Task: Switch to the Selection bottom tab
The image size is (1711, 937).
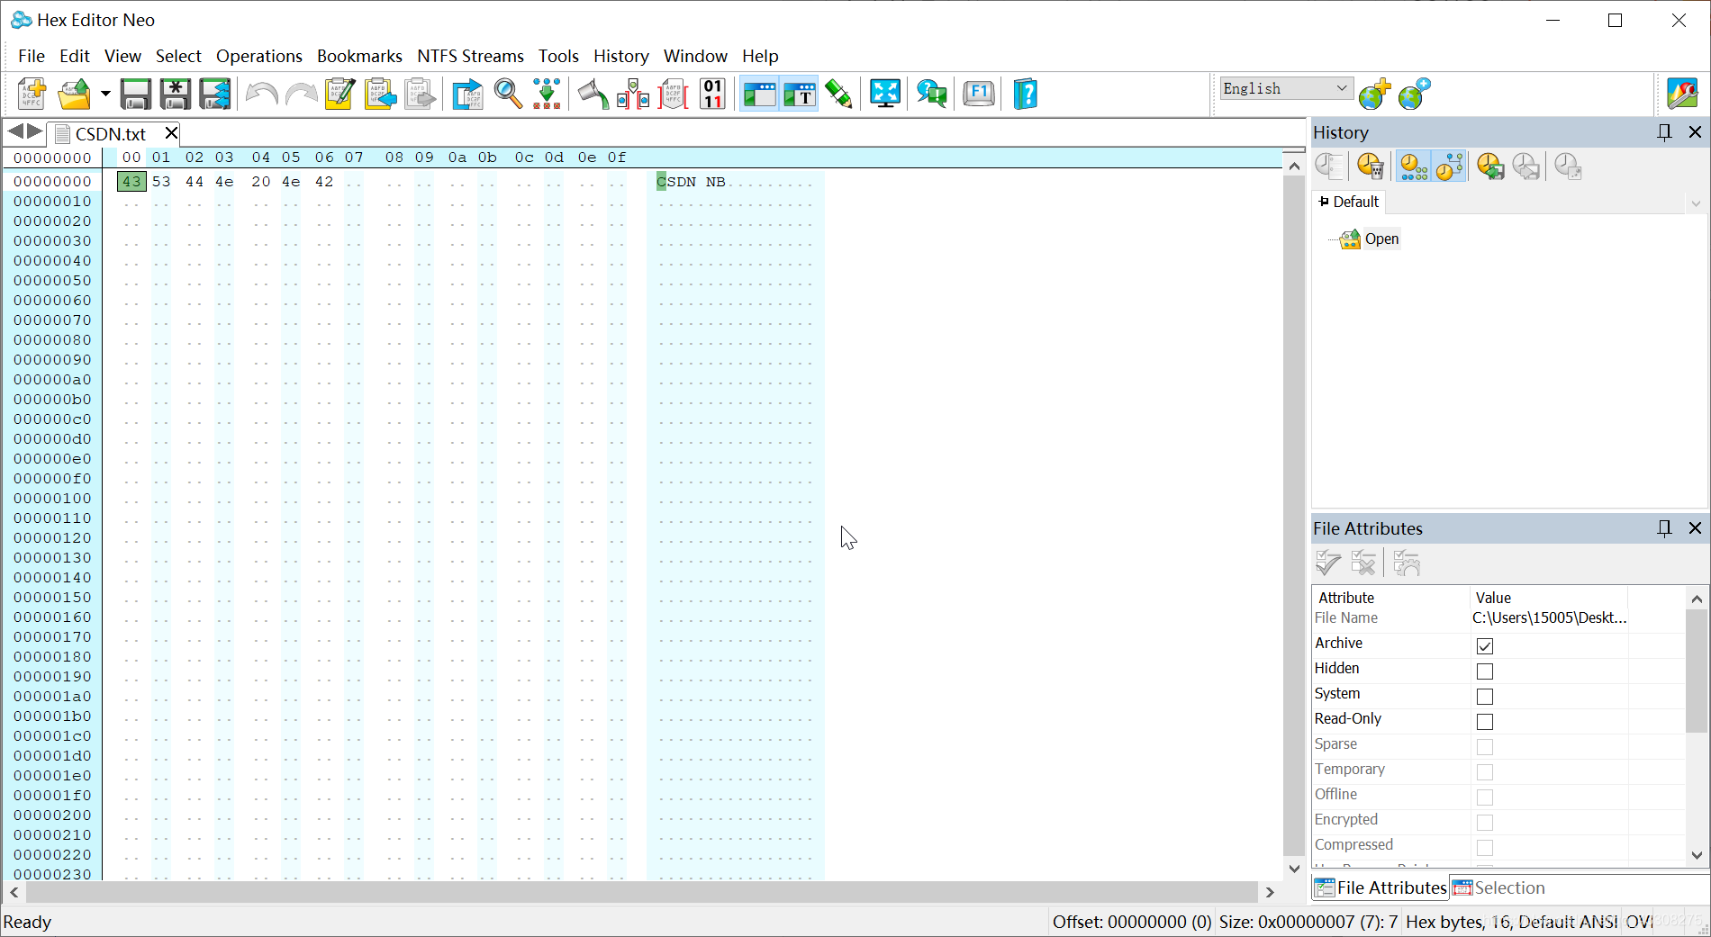Action: click(x=1499, y=887)
